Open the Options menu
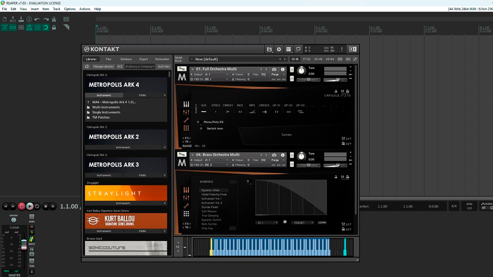This screenshot has height=277, width=493. pos(70,9)
